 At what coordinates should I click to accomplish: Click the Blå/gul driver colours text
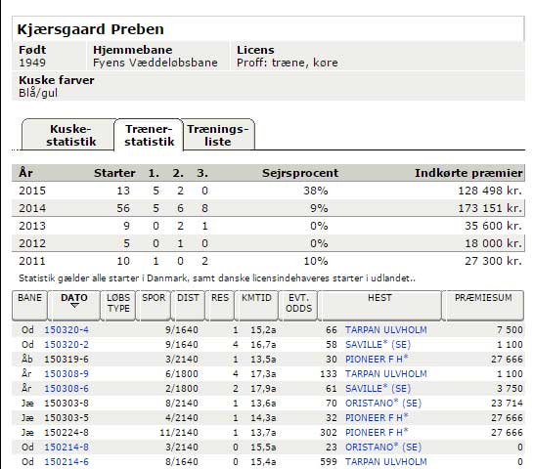tap(38, 93)
